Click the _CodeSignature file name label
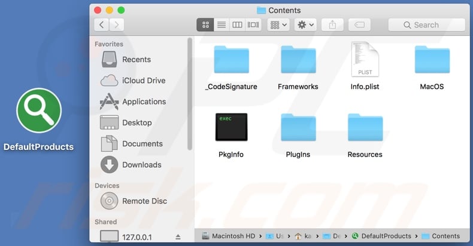The height and width of the screenshot is (246, 473). click(231, 87)
